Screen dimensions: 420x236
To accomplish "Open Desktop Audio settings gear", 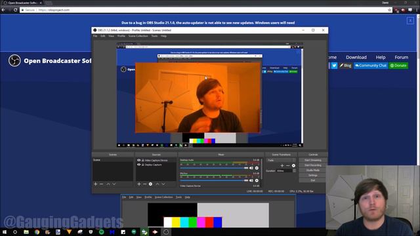I will [x=257, y=168].
